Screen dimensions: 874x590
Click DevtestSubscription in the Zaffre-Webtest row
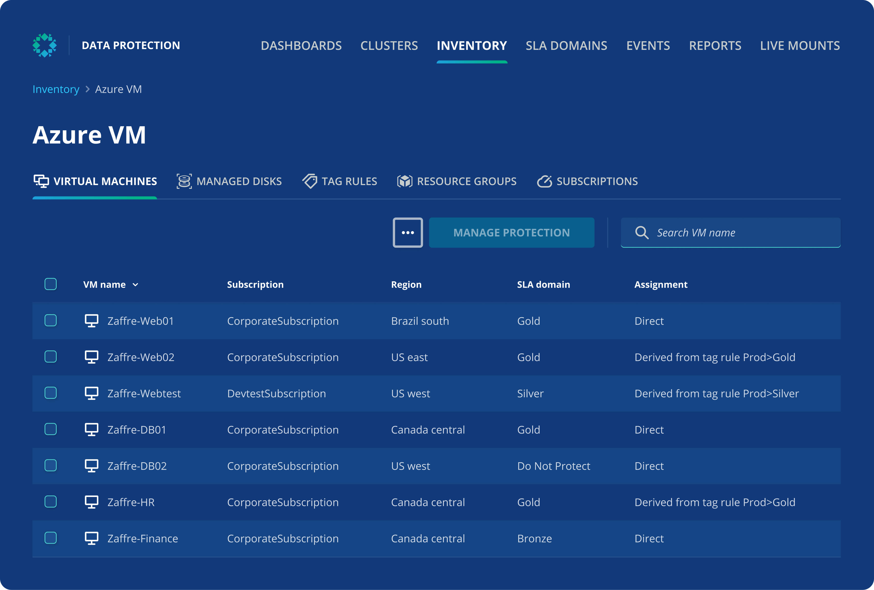coord(277,393)
